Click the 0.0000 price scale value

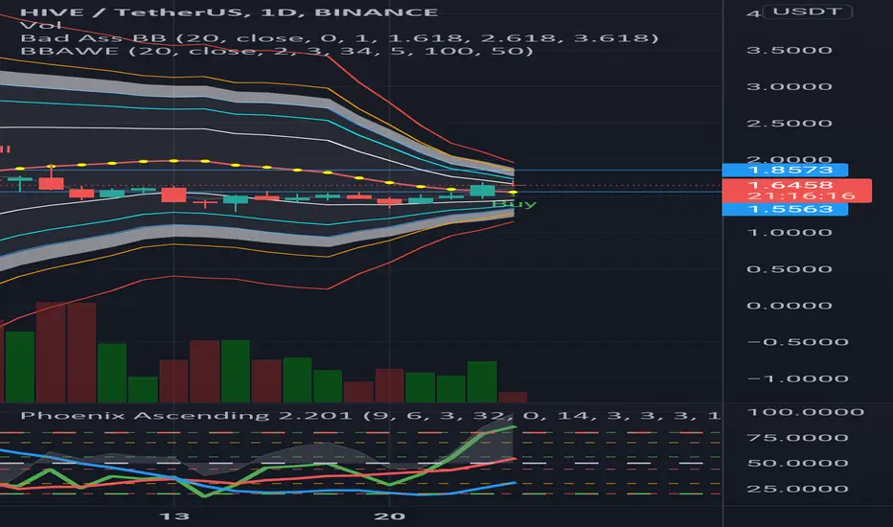tap(790, 306)
